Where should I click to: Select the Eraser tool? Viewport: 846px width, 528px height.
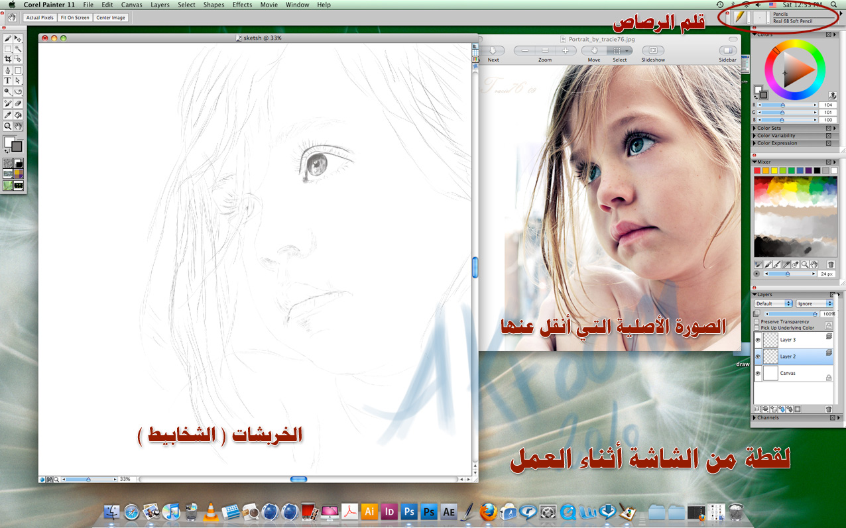tap(18, 103)
